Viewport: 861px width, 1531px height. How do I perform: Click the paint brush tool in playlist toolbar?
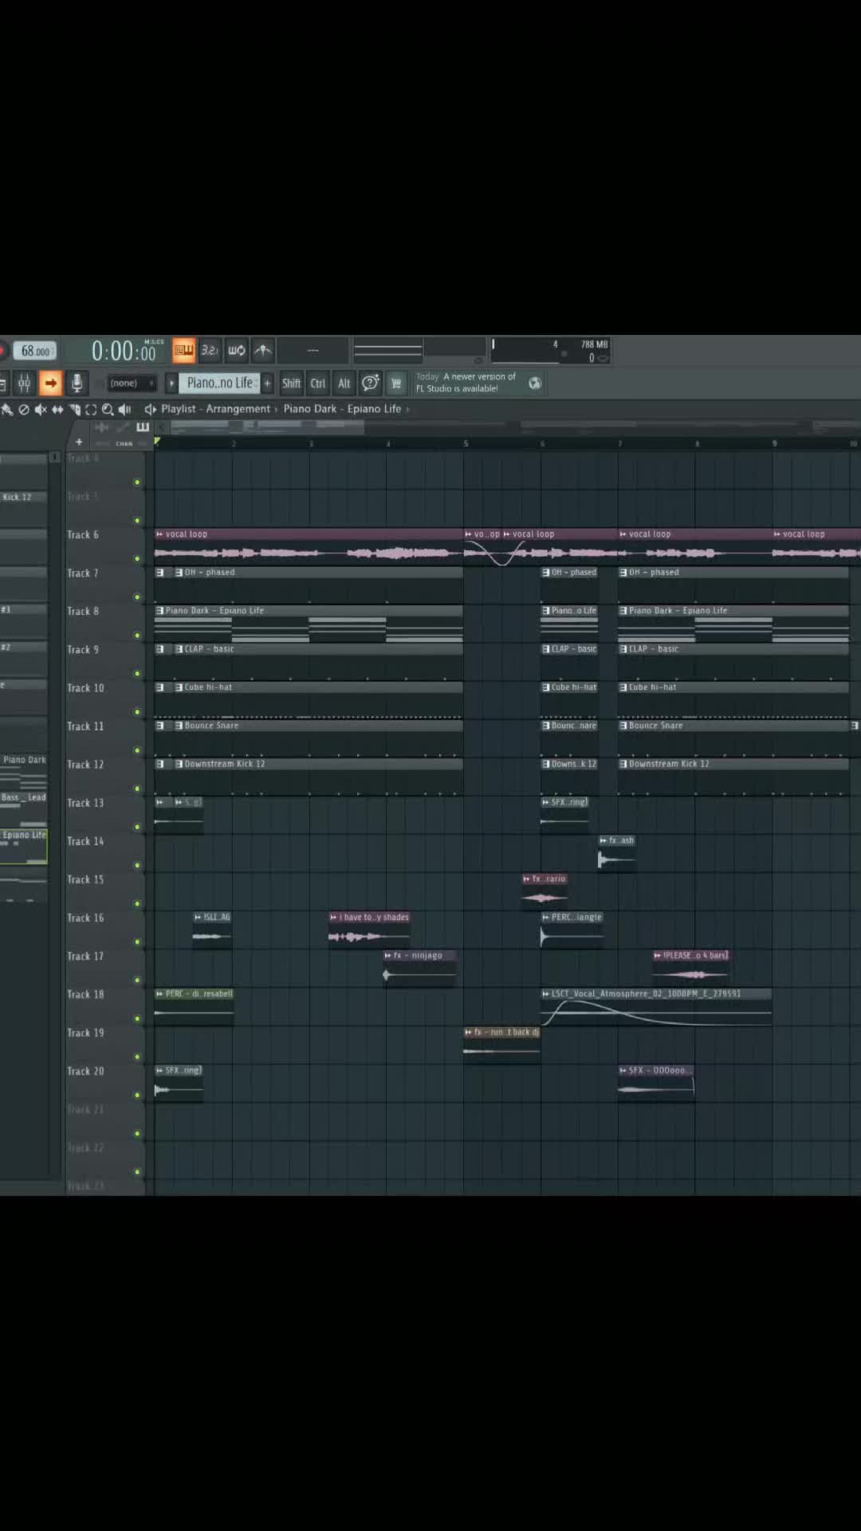pos(7,409)
